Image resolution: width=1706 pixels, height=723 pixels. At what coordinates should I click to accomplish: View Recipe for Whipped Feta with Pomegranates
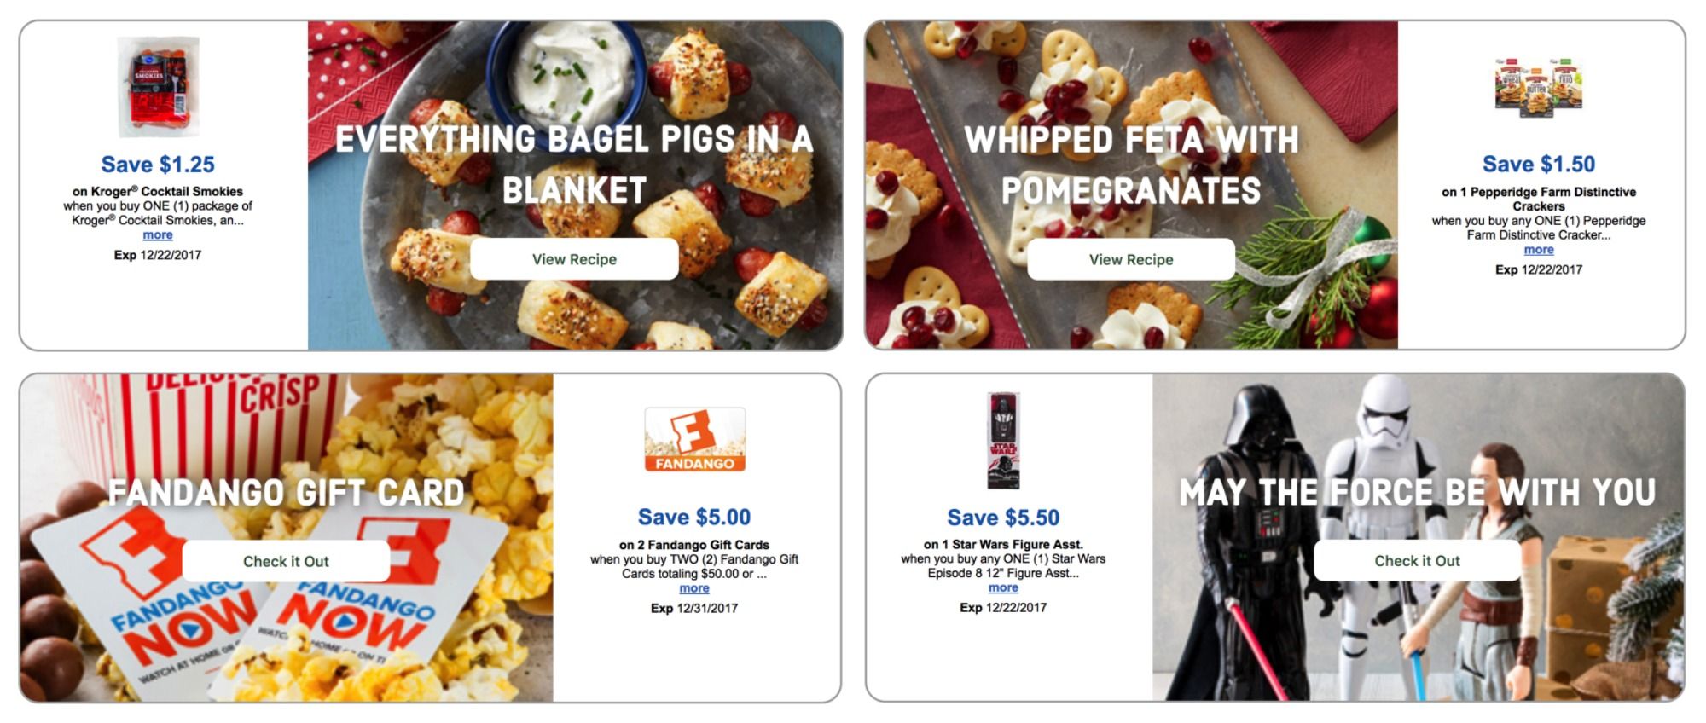[1131, 259]
